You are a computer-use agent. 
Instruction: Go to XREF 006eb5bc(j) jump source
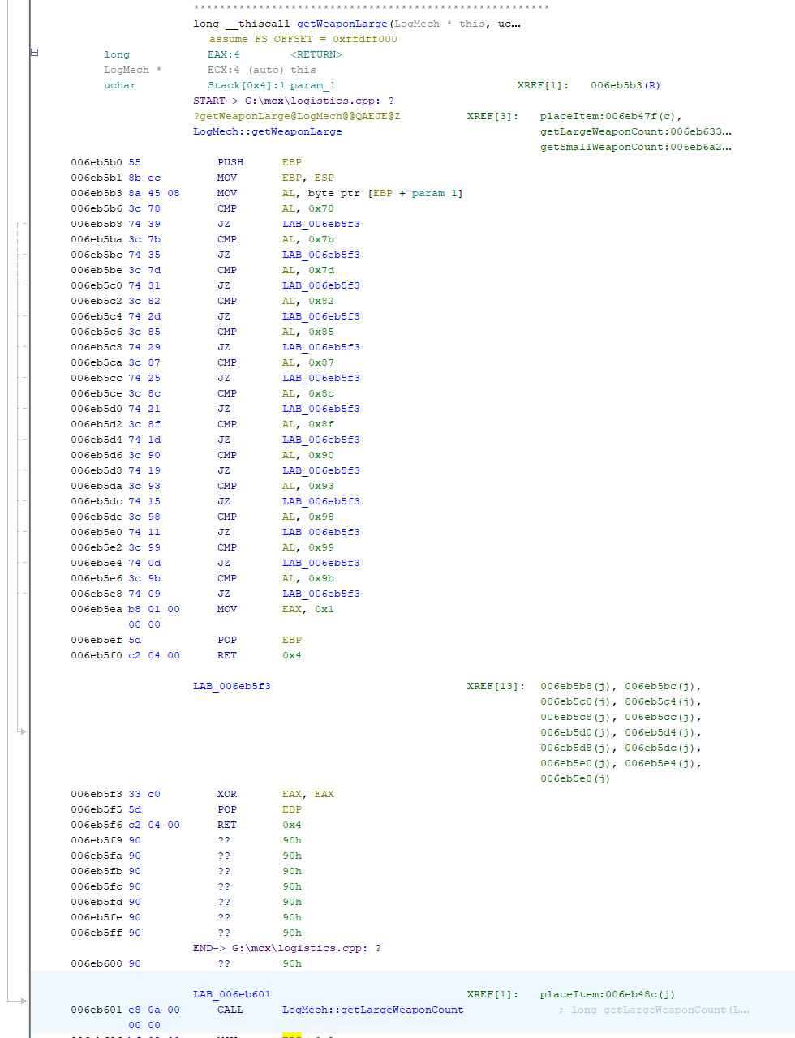pos(663,686)
